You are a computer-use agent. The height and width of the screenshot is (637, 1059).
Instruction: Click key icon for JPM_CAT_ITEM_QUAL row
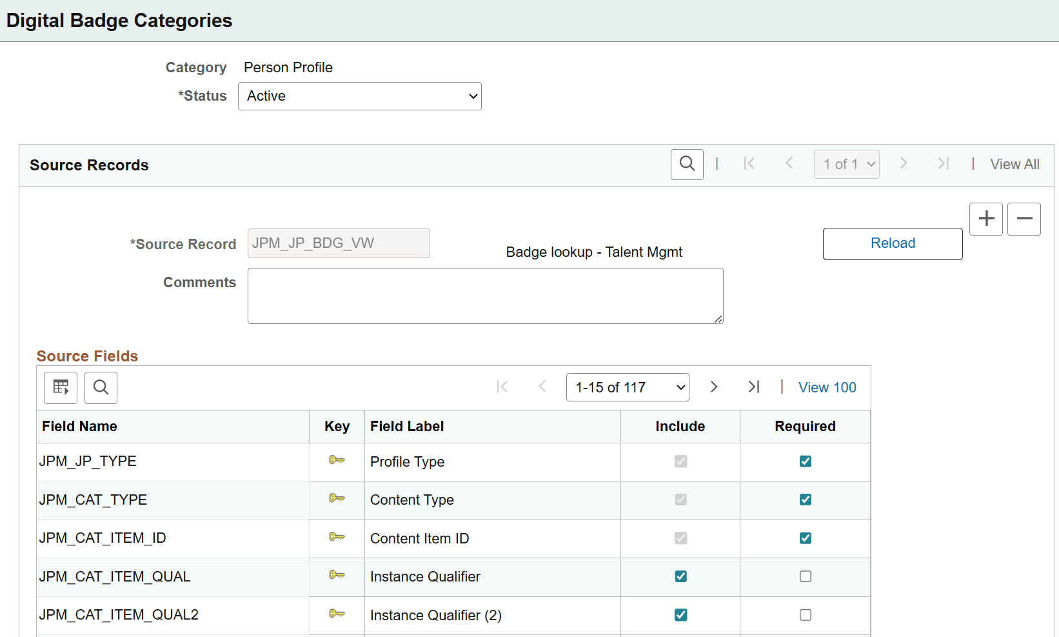[x=337, y=575]
